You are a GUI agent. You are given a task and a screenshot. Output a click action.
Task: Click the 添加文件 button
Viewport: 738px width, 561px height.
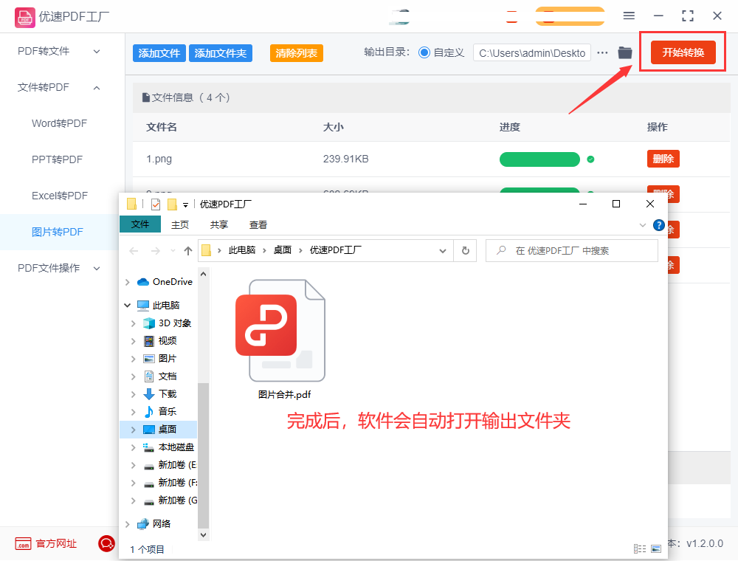click(159, 53)
